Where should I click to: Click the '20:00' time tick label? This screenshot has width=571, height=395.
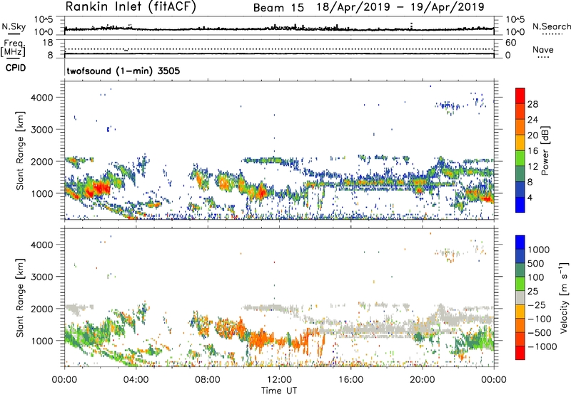tap(423, 380)
